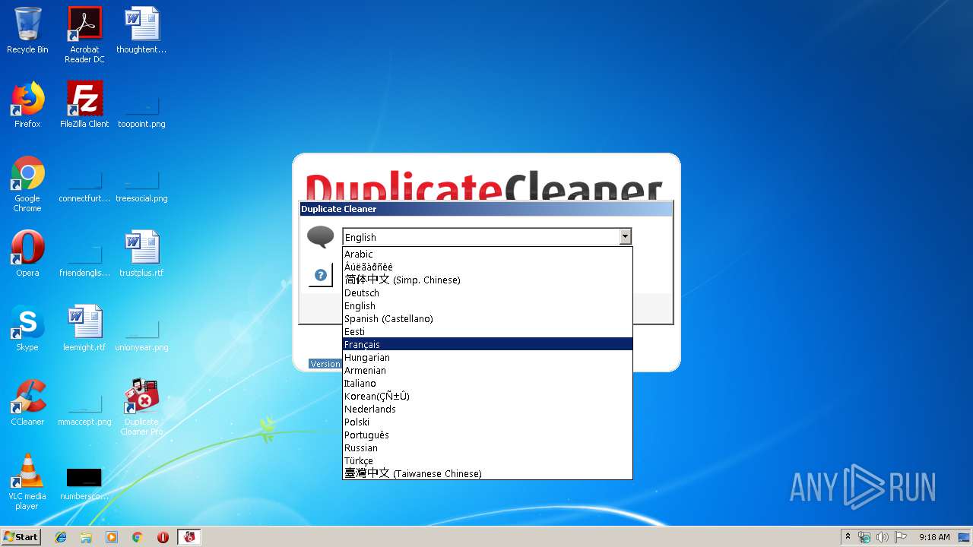Launch Opera desktop shortcut
Viewport: 973px width, 547px height.
point(27,254)
